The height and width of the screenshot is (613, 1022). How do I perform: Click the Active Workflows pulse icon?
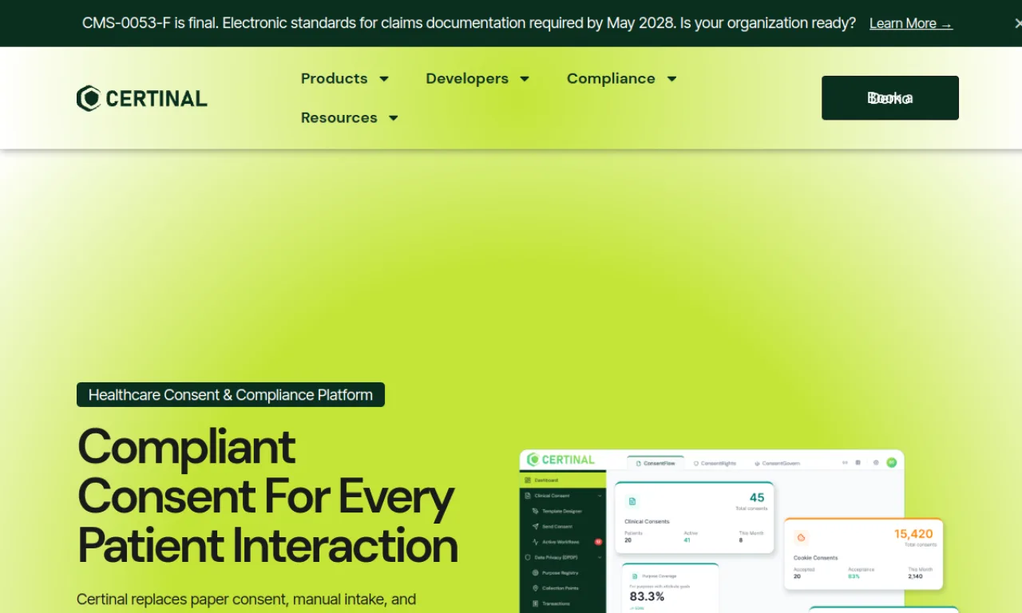(535, 542)
